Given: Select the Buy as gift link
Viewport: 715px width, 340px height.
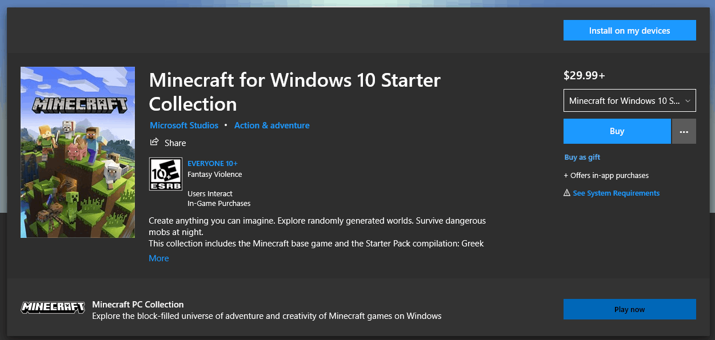Looking at the screenshot, I should point(582,157).
